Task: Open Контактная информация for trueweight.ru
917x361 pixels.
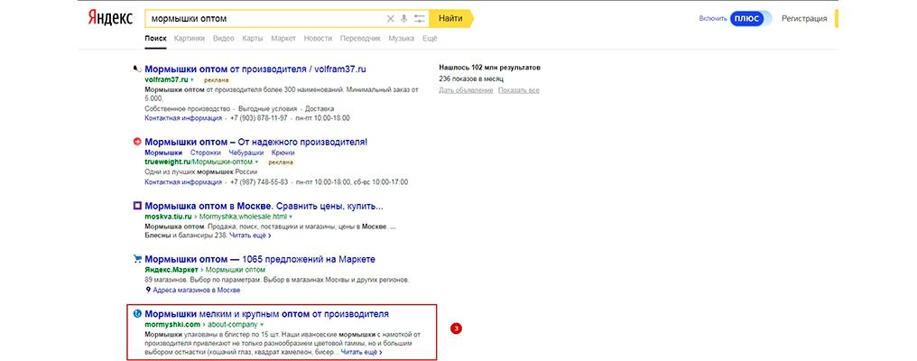Action: click(x=183, y=182)
